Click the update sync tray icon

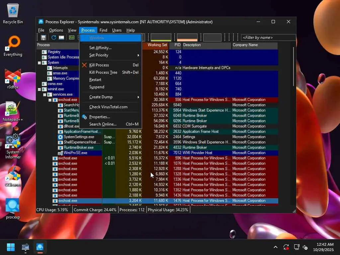coord(286,247)
